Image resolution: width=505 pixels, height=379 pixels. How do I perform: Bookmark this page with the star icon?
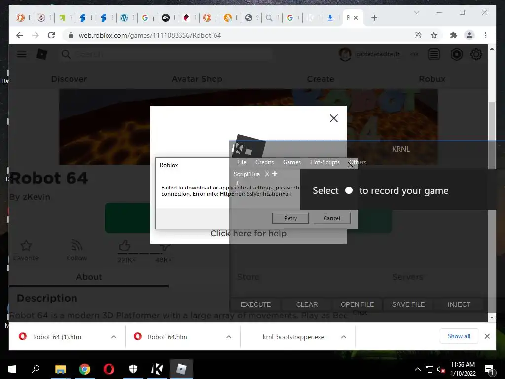434,35
